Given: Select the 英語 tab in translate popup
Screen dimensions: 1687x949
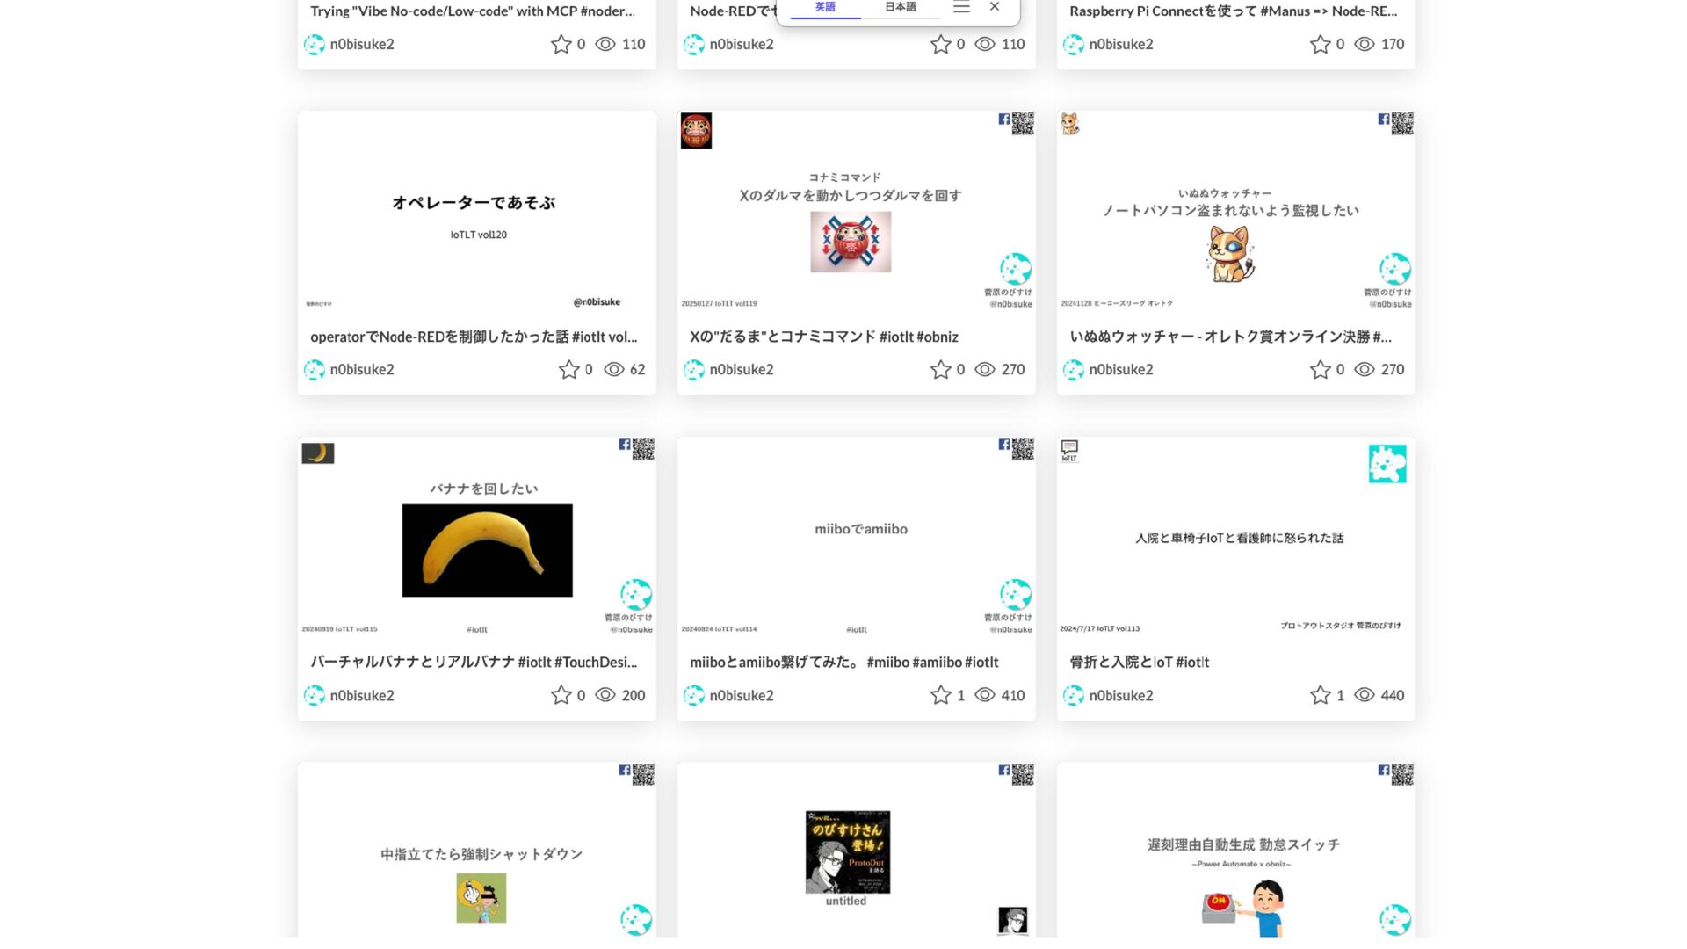Looking at the screenshot, I should coord(824,7).
